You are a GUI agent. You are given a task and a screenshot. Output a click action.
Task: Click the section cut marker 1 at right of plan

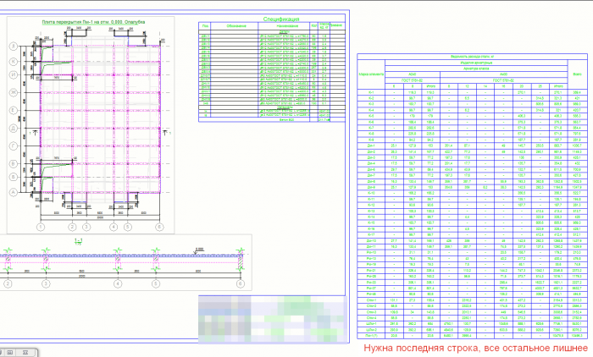point(166,133)
